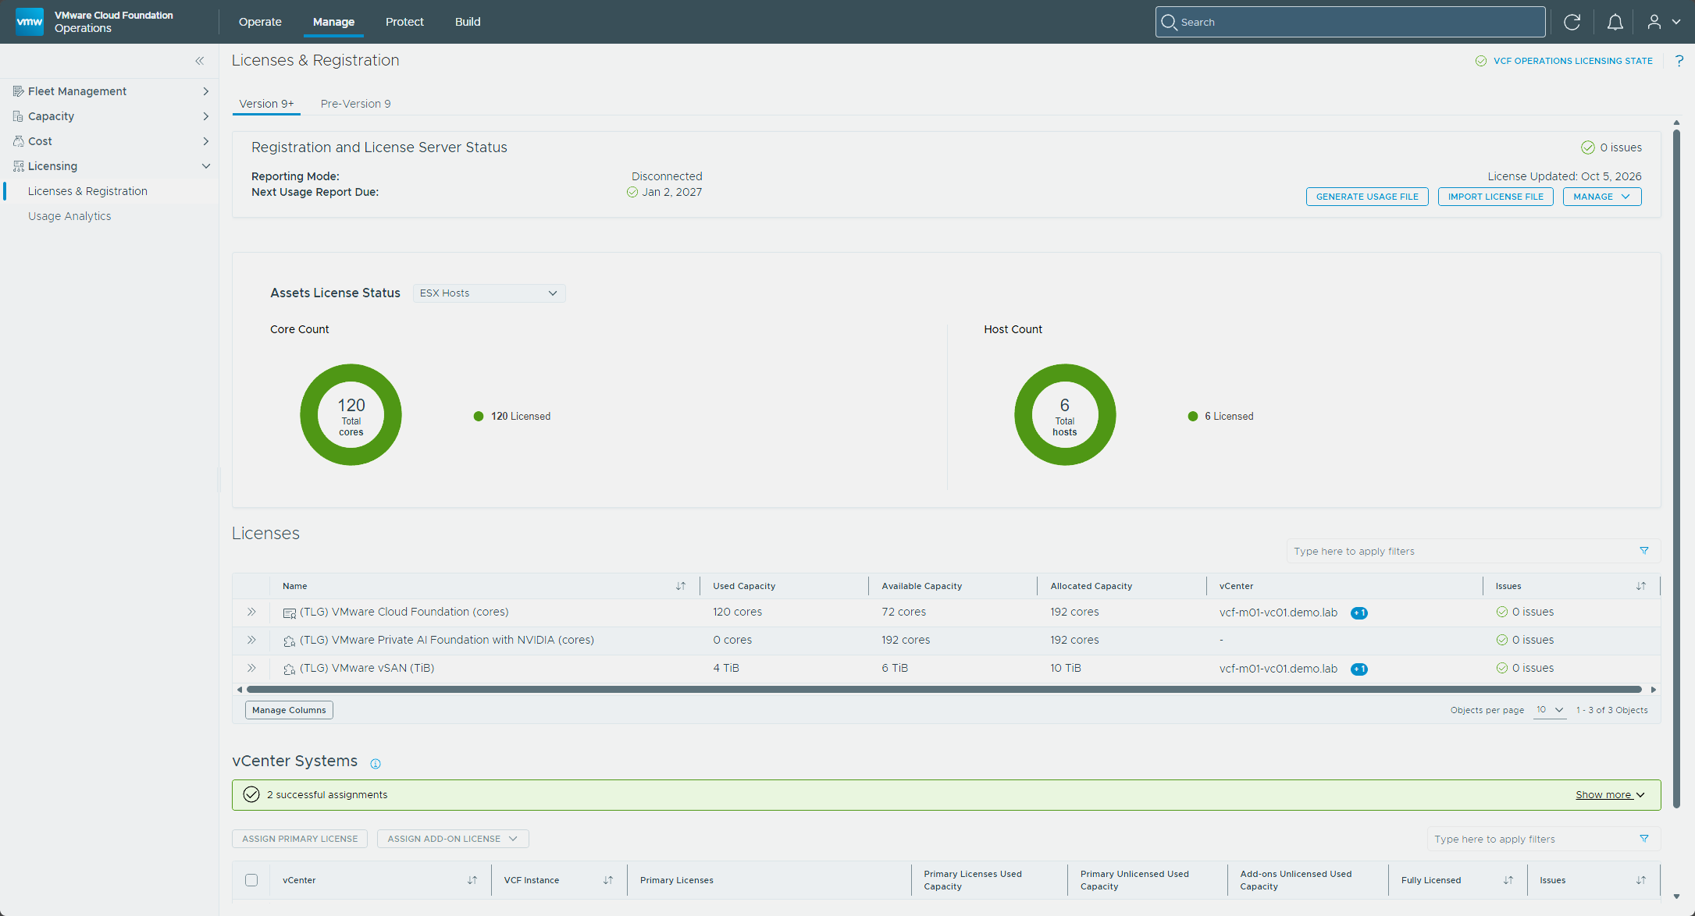Screen dimensions: 1695x916
Task: Expand the VMware Cloud Foundation (cores) row
Action: point(251,612)
